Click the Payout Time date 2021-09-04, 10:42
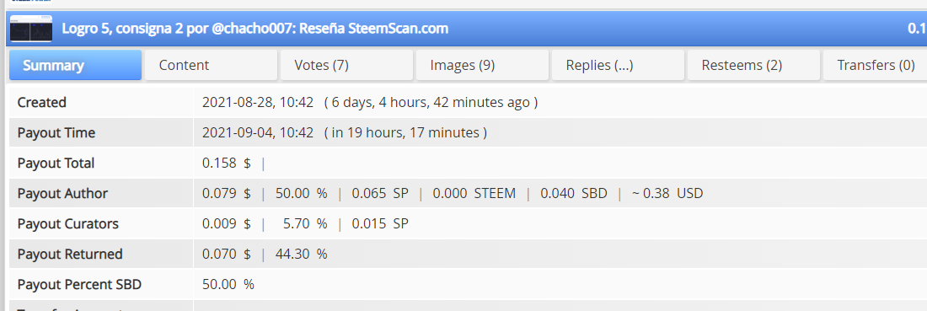The image size is (927, 311). [258, 132]
